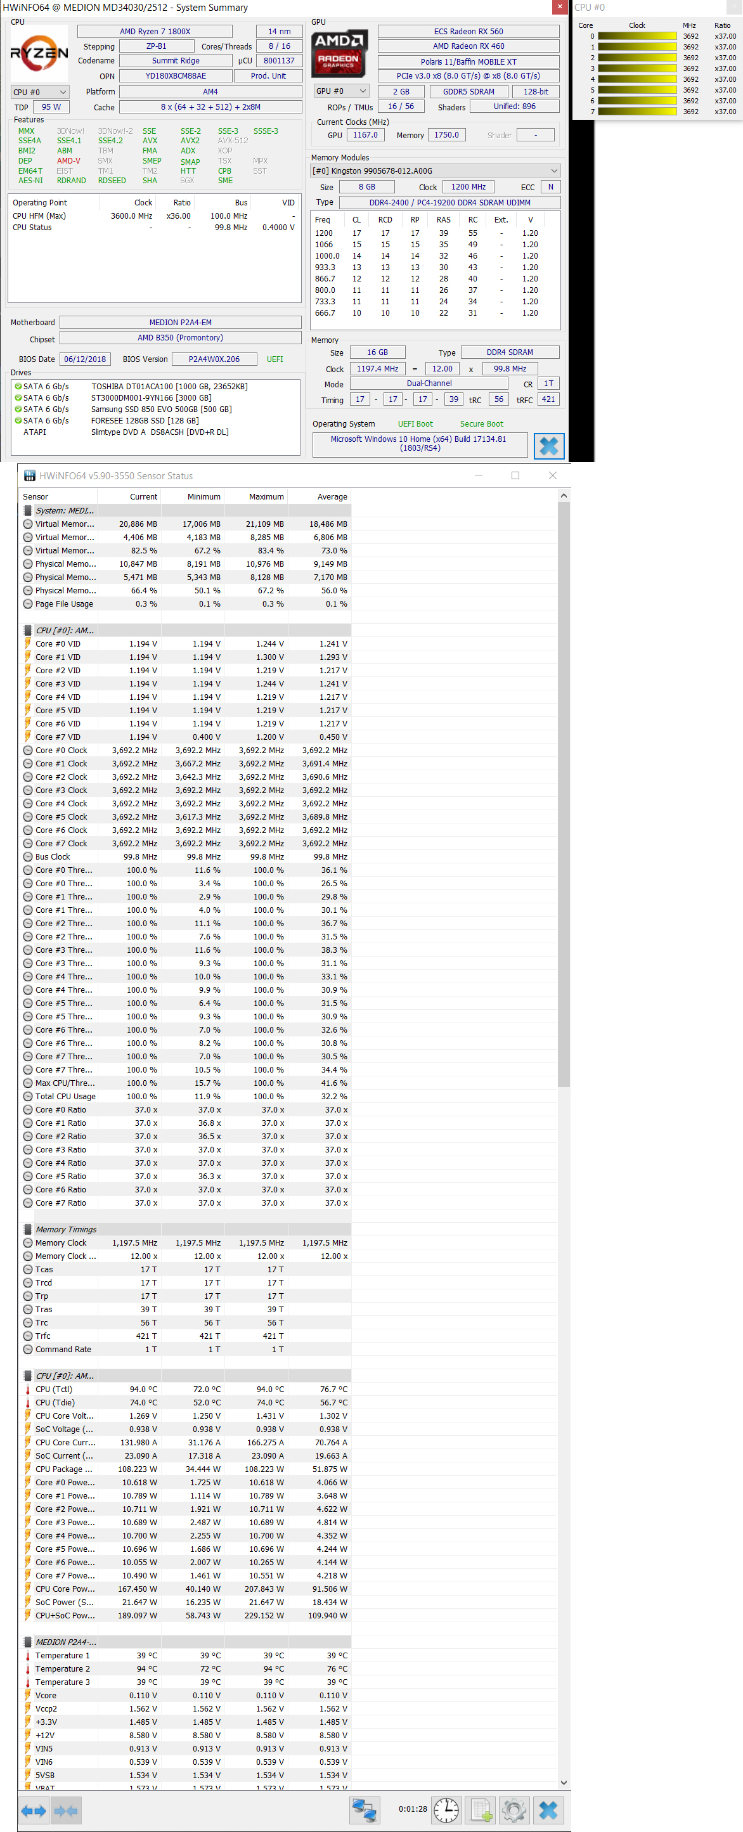Click the ECS Radeon RX 560 GPU field

(468, 31)
